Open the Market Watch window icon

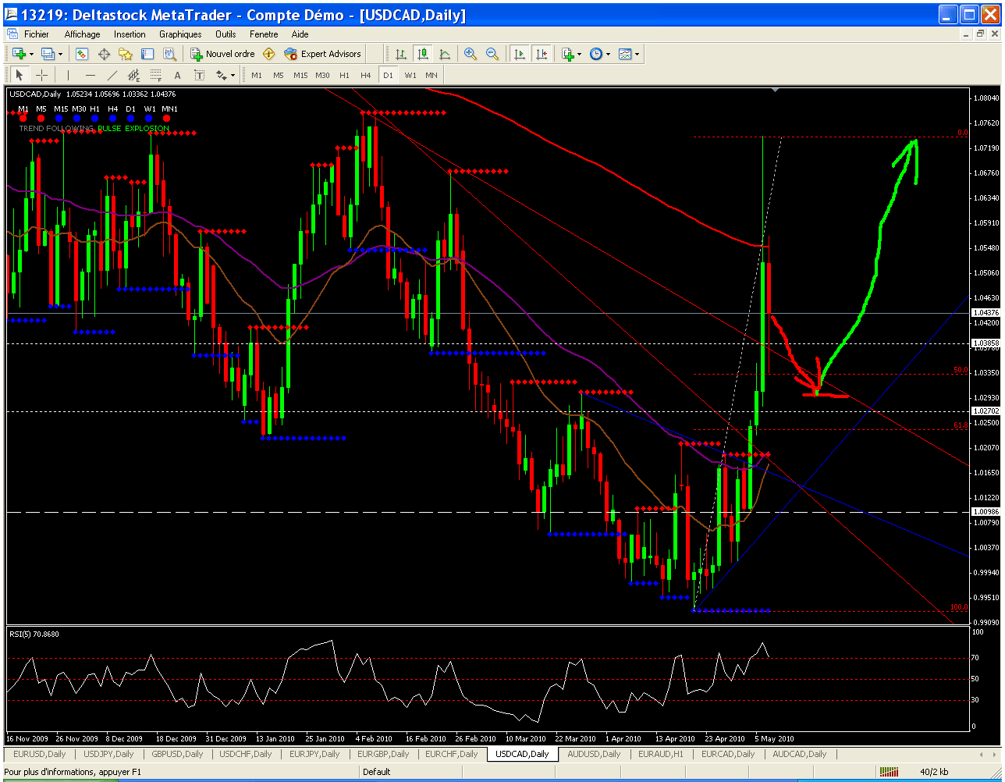pyautogui.click(x=82, y=54)
